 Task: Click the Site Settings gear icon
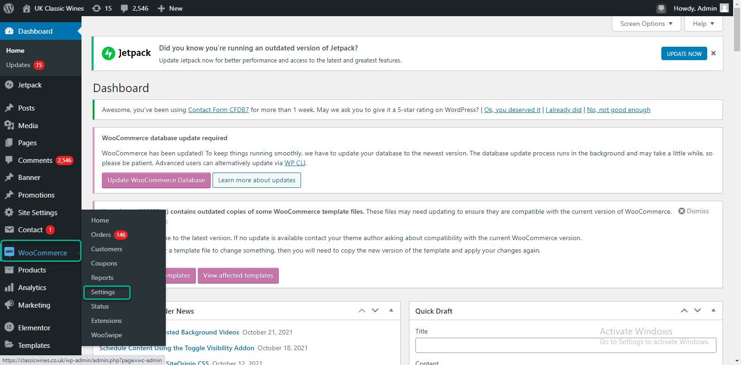coord(9,212)
